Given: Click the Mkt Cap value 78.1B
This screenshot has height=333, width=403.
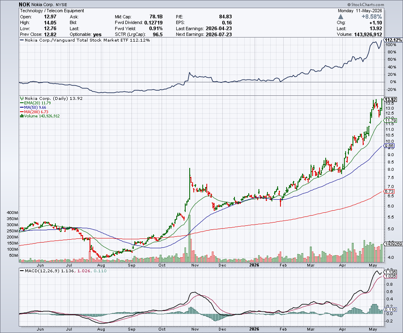Looking at the screenshot, I should pos(156,17).
